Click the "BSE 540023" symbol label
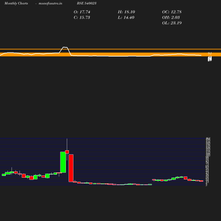The image size is (221, 221). [x=87, y=3]
